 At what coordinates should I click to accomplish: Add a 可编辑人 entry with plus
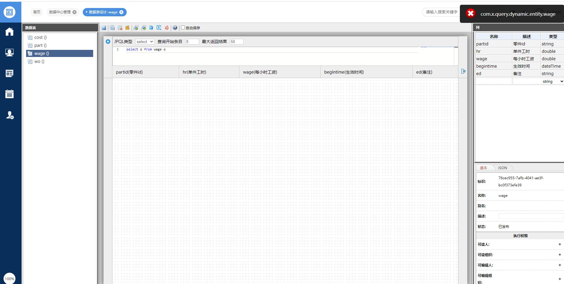click(560, 265)
